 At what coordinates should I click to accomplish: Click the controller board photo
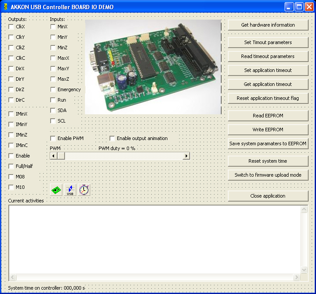153,67
